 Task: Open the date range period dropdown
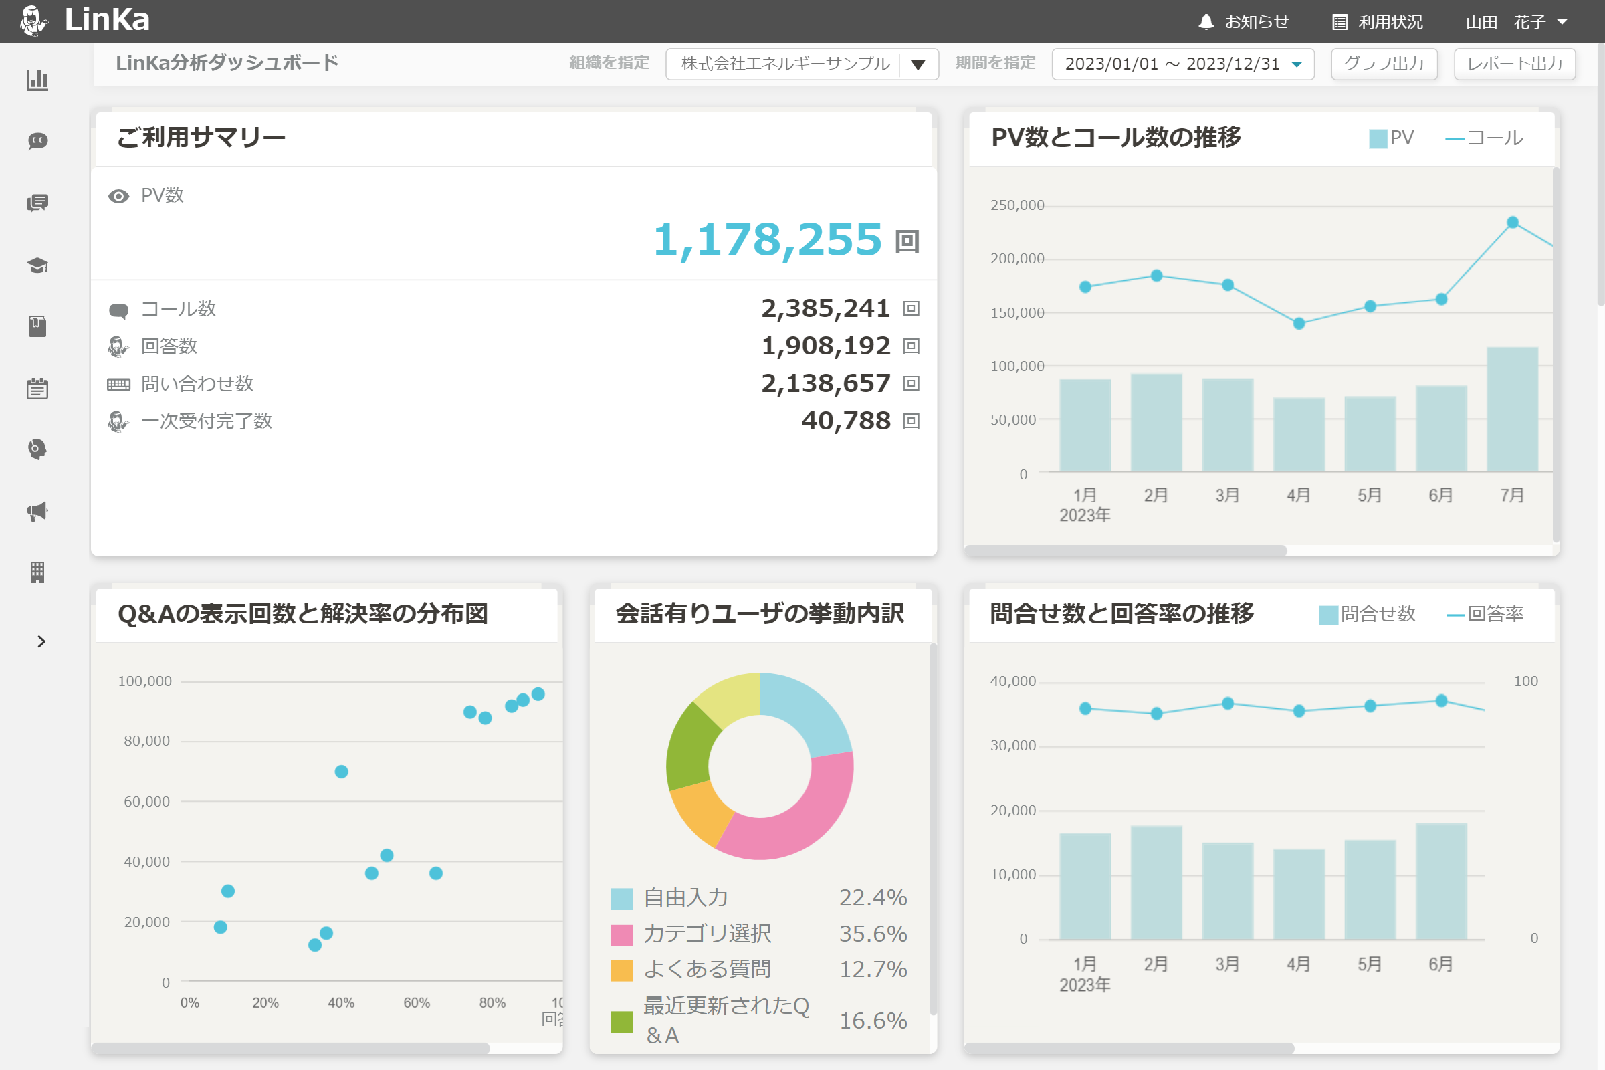[x=1182, y=64]
